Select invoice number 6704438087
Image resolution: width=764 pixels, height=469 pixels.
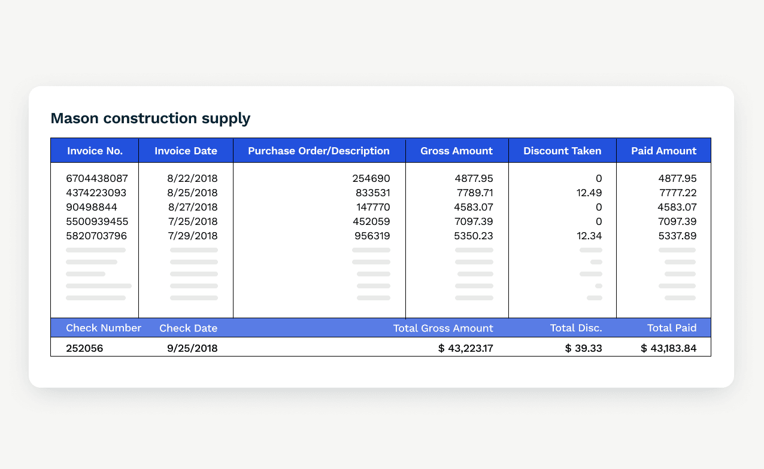pos(97,178)
